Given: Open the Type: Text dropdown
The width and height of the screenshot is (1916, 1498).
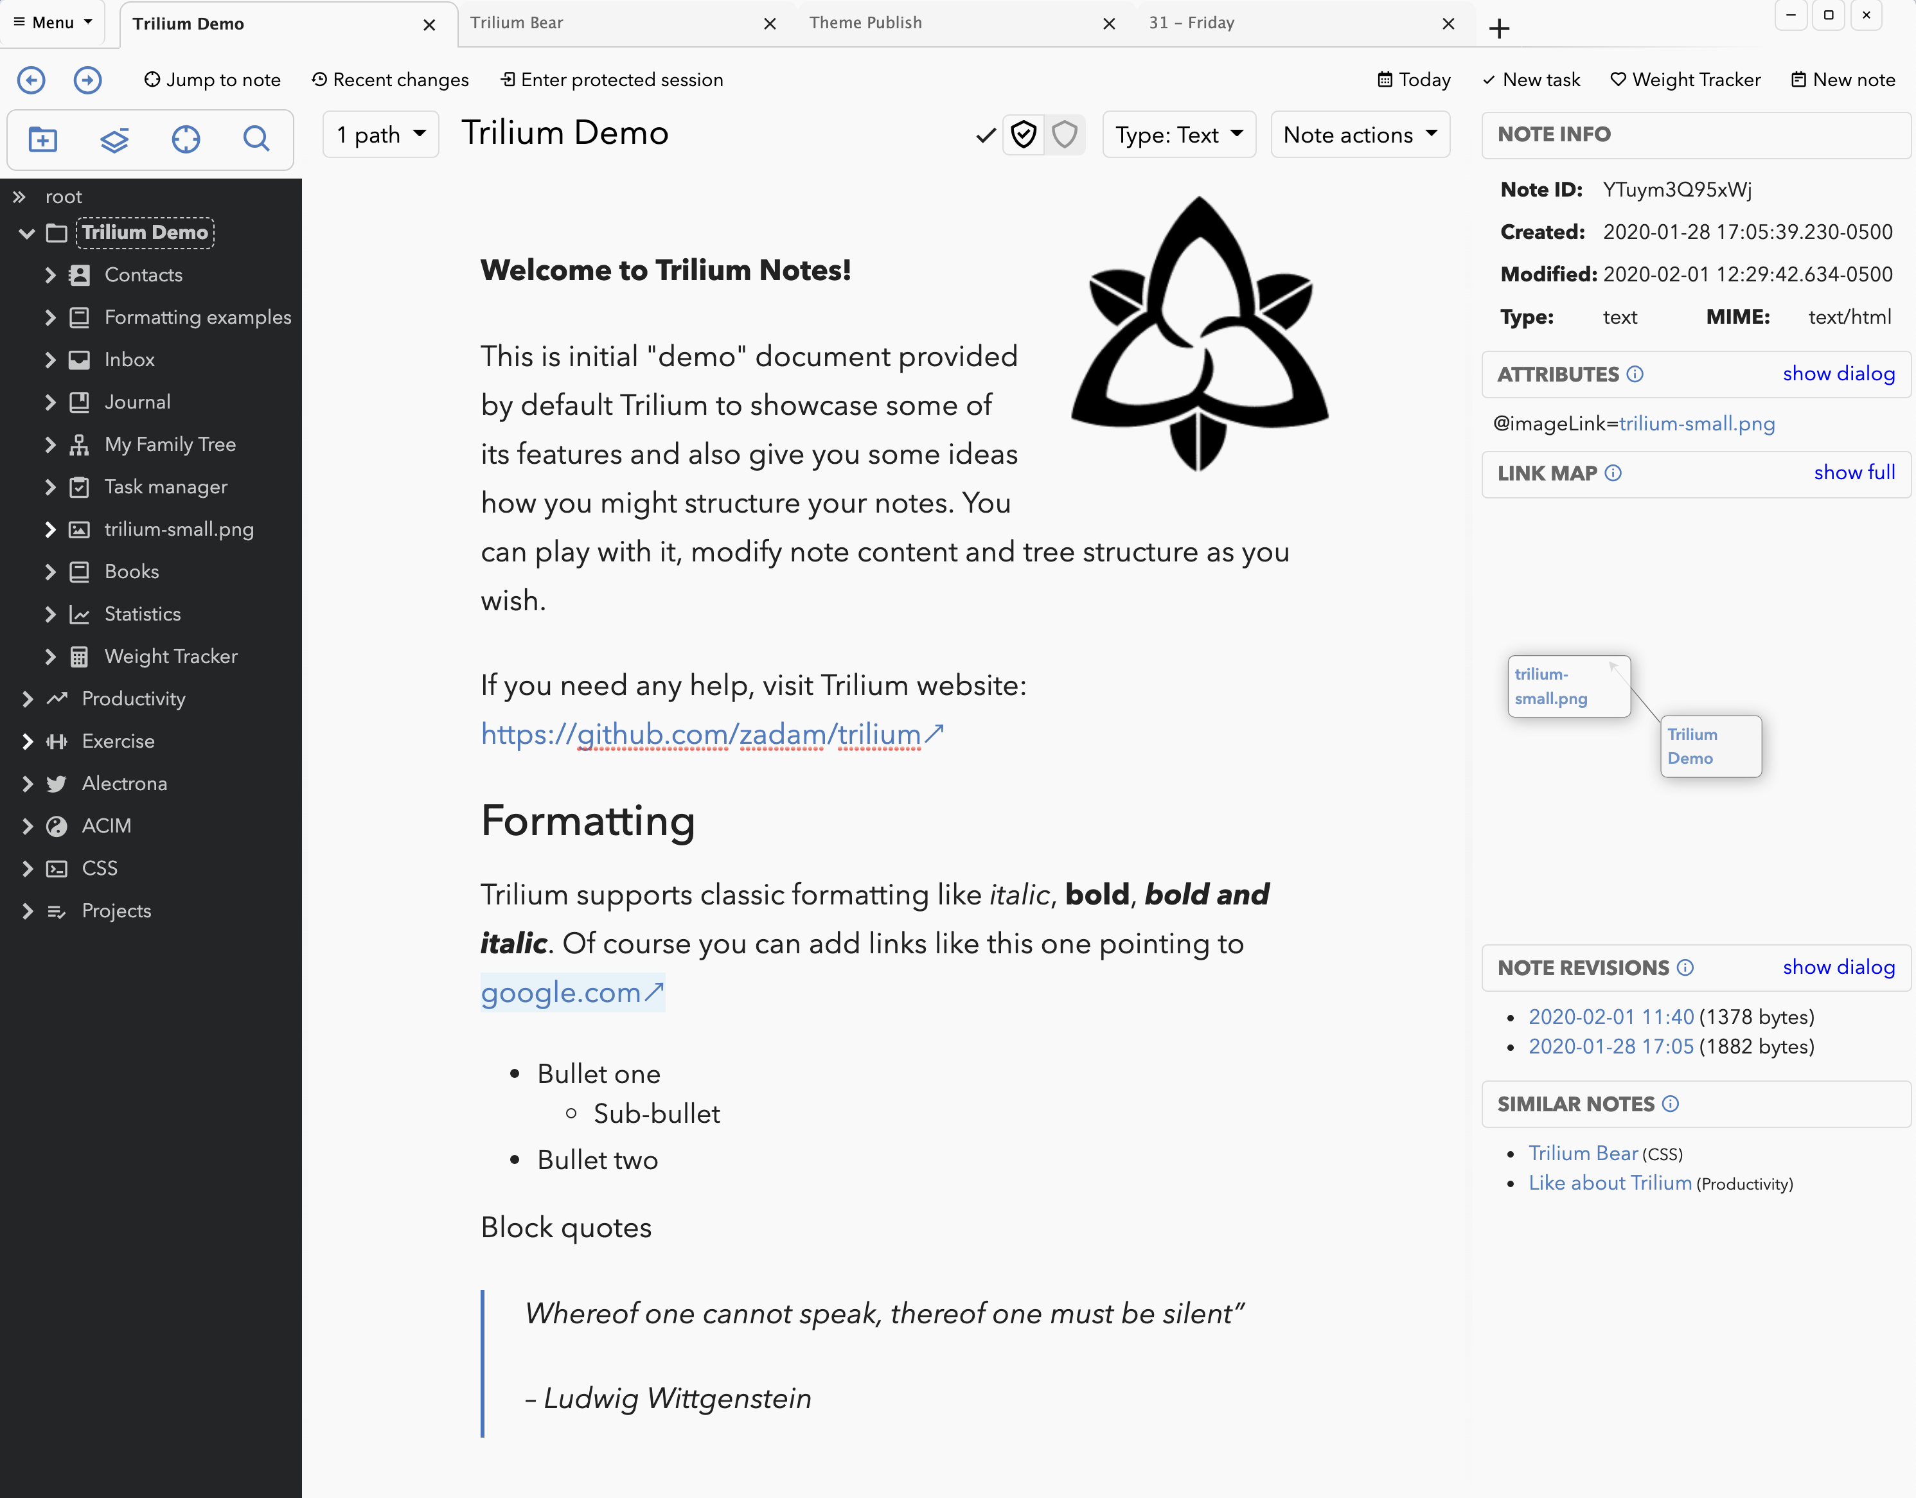Looking at the screenshot, I should tap(1178, 135).
